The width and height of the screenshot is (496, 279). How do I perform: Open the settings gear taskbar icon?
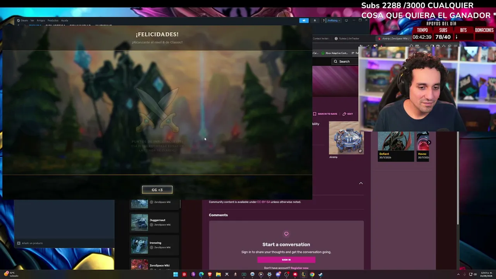coord(269,274)
